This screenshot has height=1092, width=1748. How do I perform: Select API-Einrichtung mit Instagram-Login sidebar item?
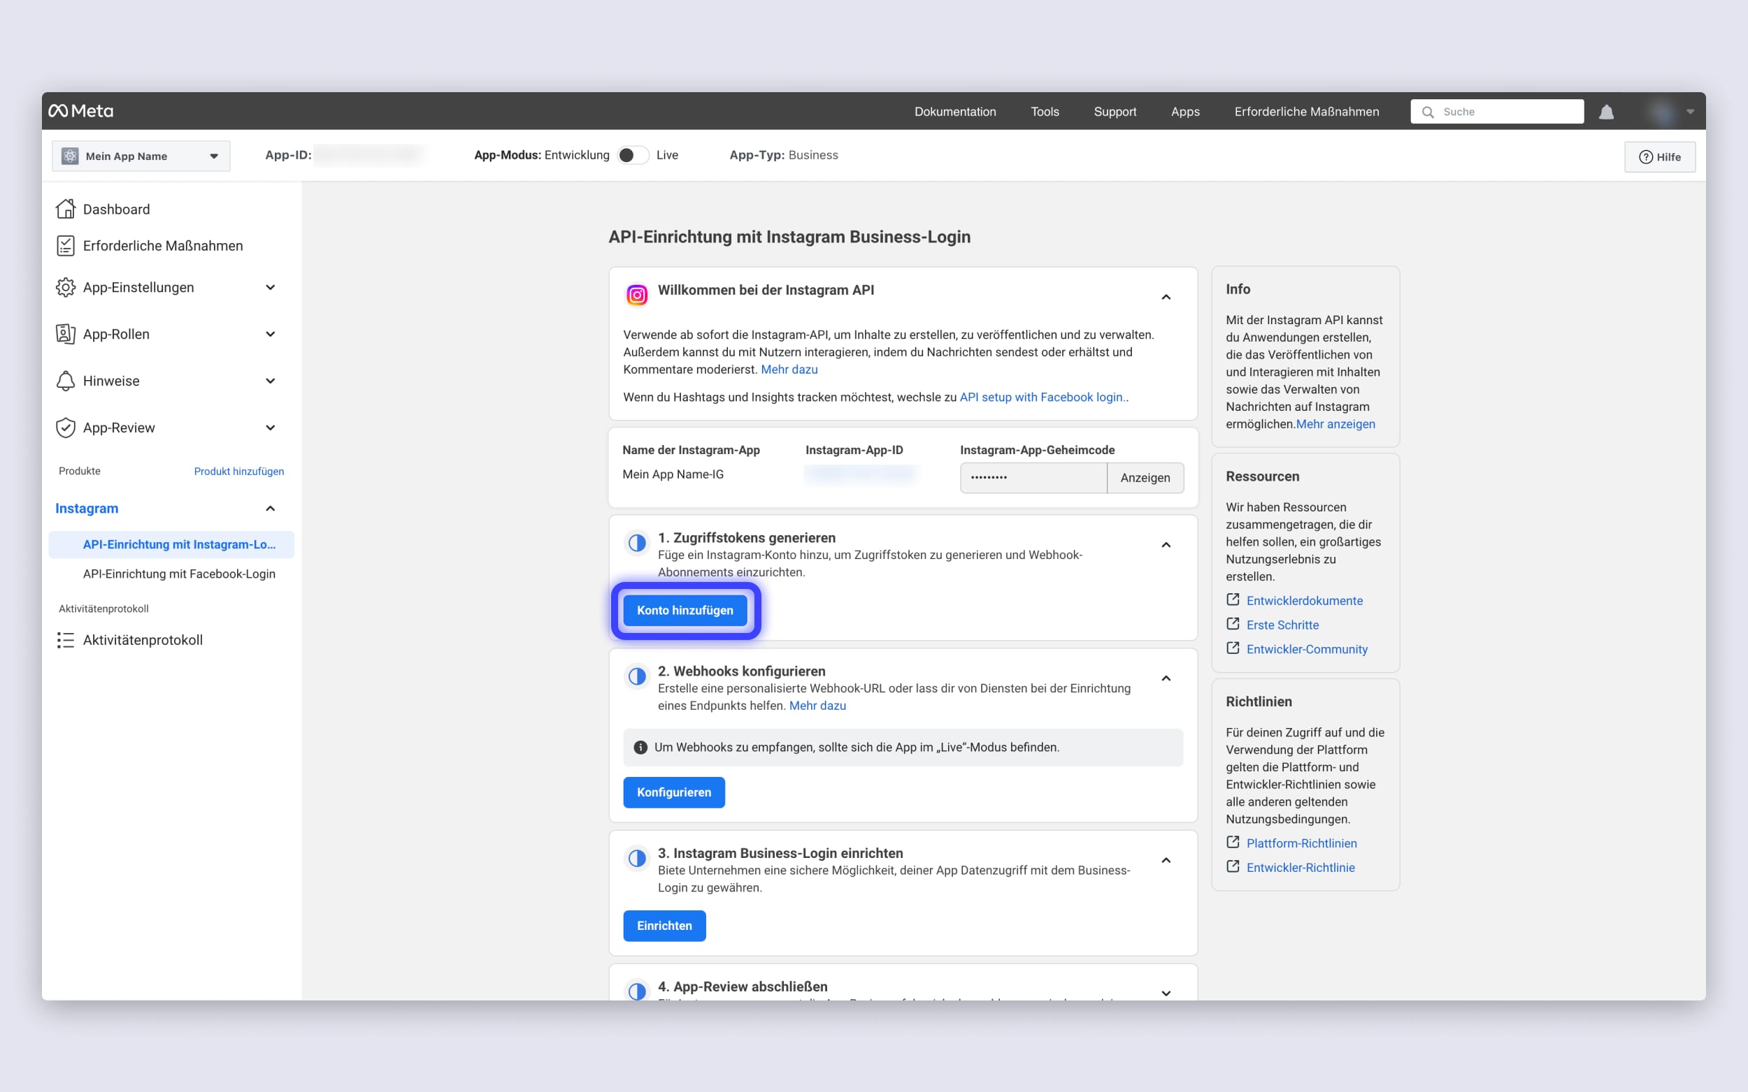coord(171,544)
